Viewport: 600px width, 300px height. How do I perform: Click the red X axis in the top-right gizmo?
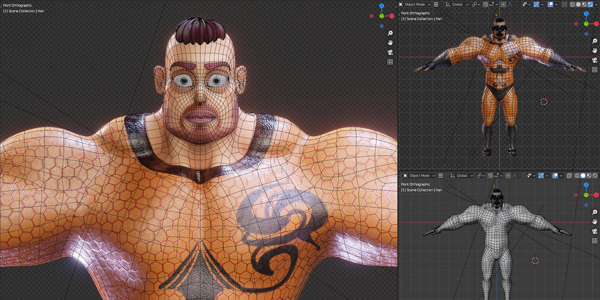coord(596,24)
